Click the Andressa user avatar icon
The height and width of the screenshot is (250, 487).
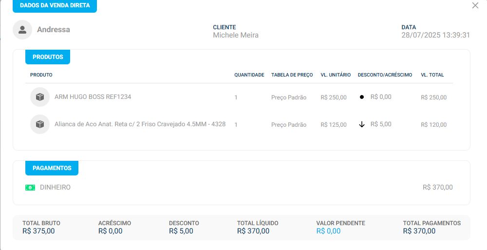click(22, 30)
